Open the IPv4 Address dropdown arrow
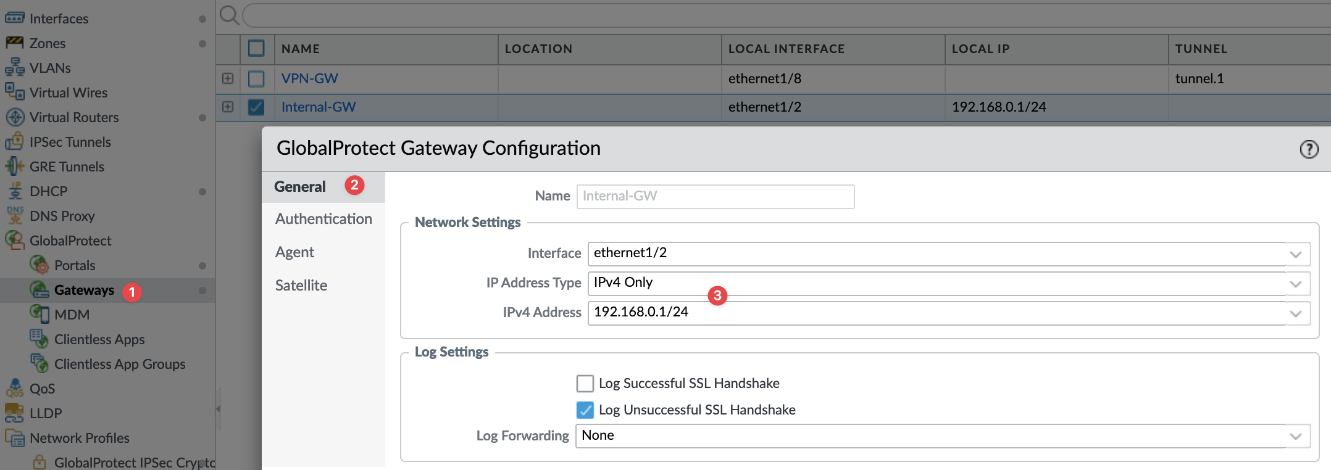 (1296, 313)
